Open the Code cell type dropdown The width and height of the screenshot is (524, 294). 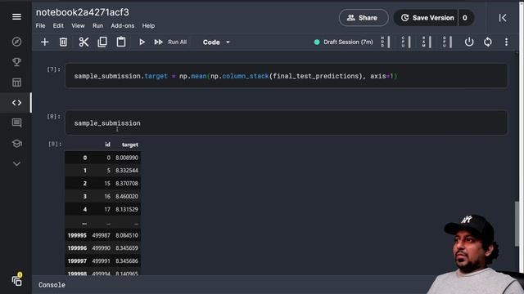[216, 42]
